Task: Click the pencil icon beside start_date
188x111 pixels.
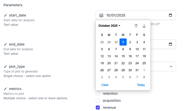Action: 6,15
